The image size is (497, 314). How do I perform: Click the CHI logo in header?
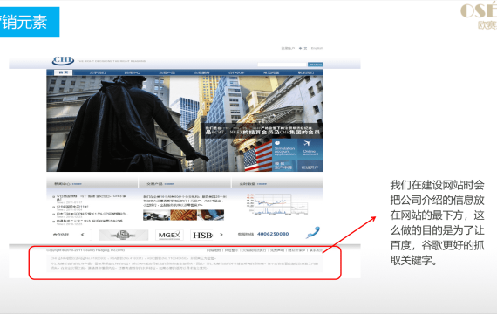pos(63,60)
